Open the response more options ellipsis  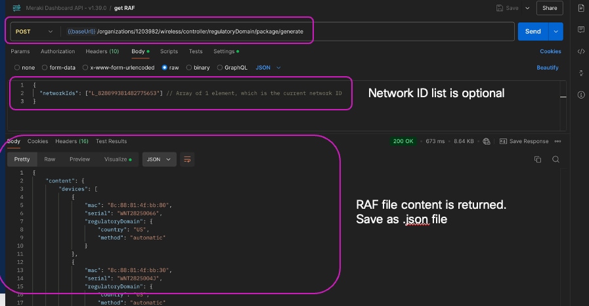(558, 141)
